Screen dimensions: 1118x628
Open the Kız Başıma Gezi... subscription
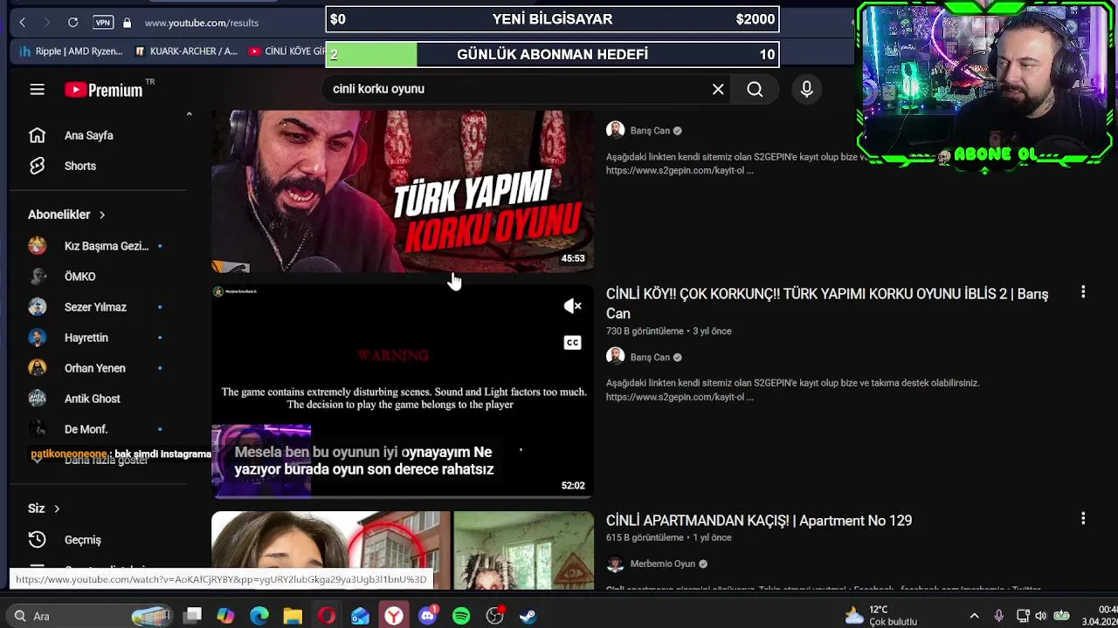coord(94,246)
